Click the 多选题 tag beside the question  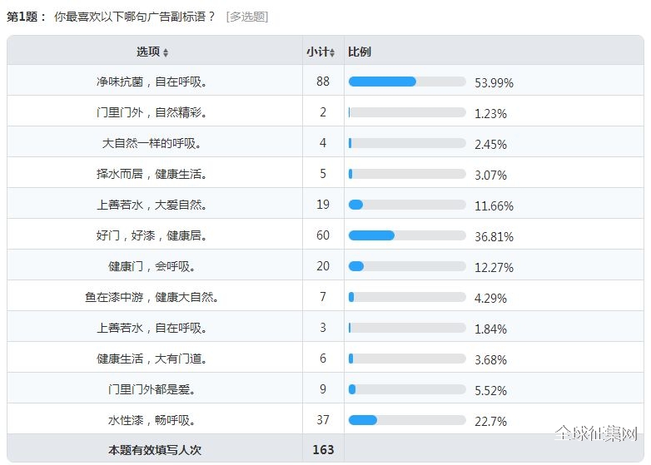[247, 17]
